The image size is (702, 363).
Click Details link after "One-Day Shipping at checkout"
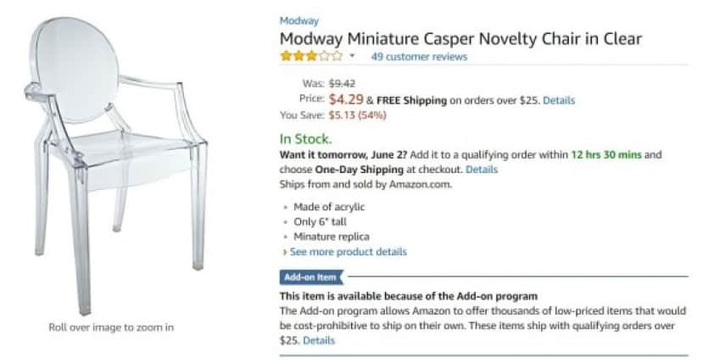coord(482,170)
